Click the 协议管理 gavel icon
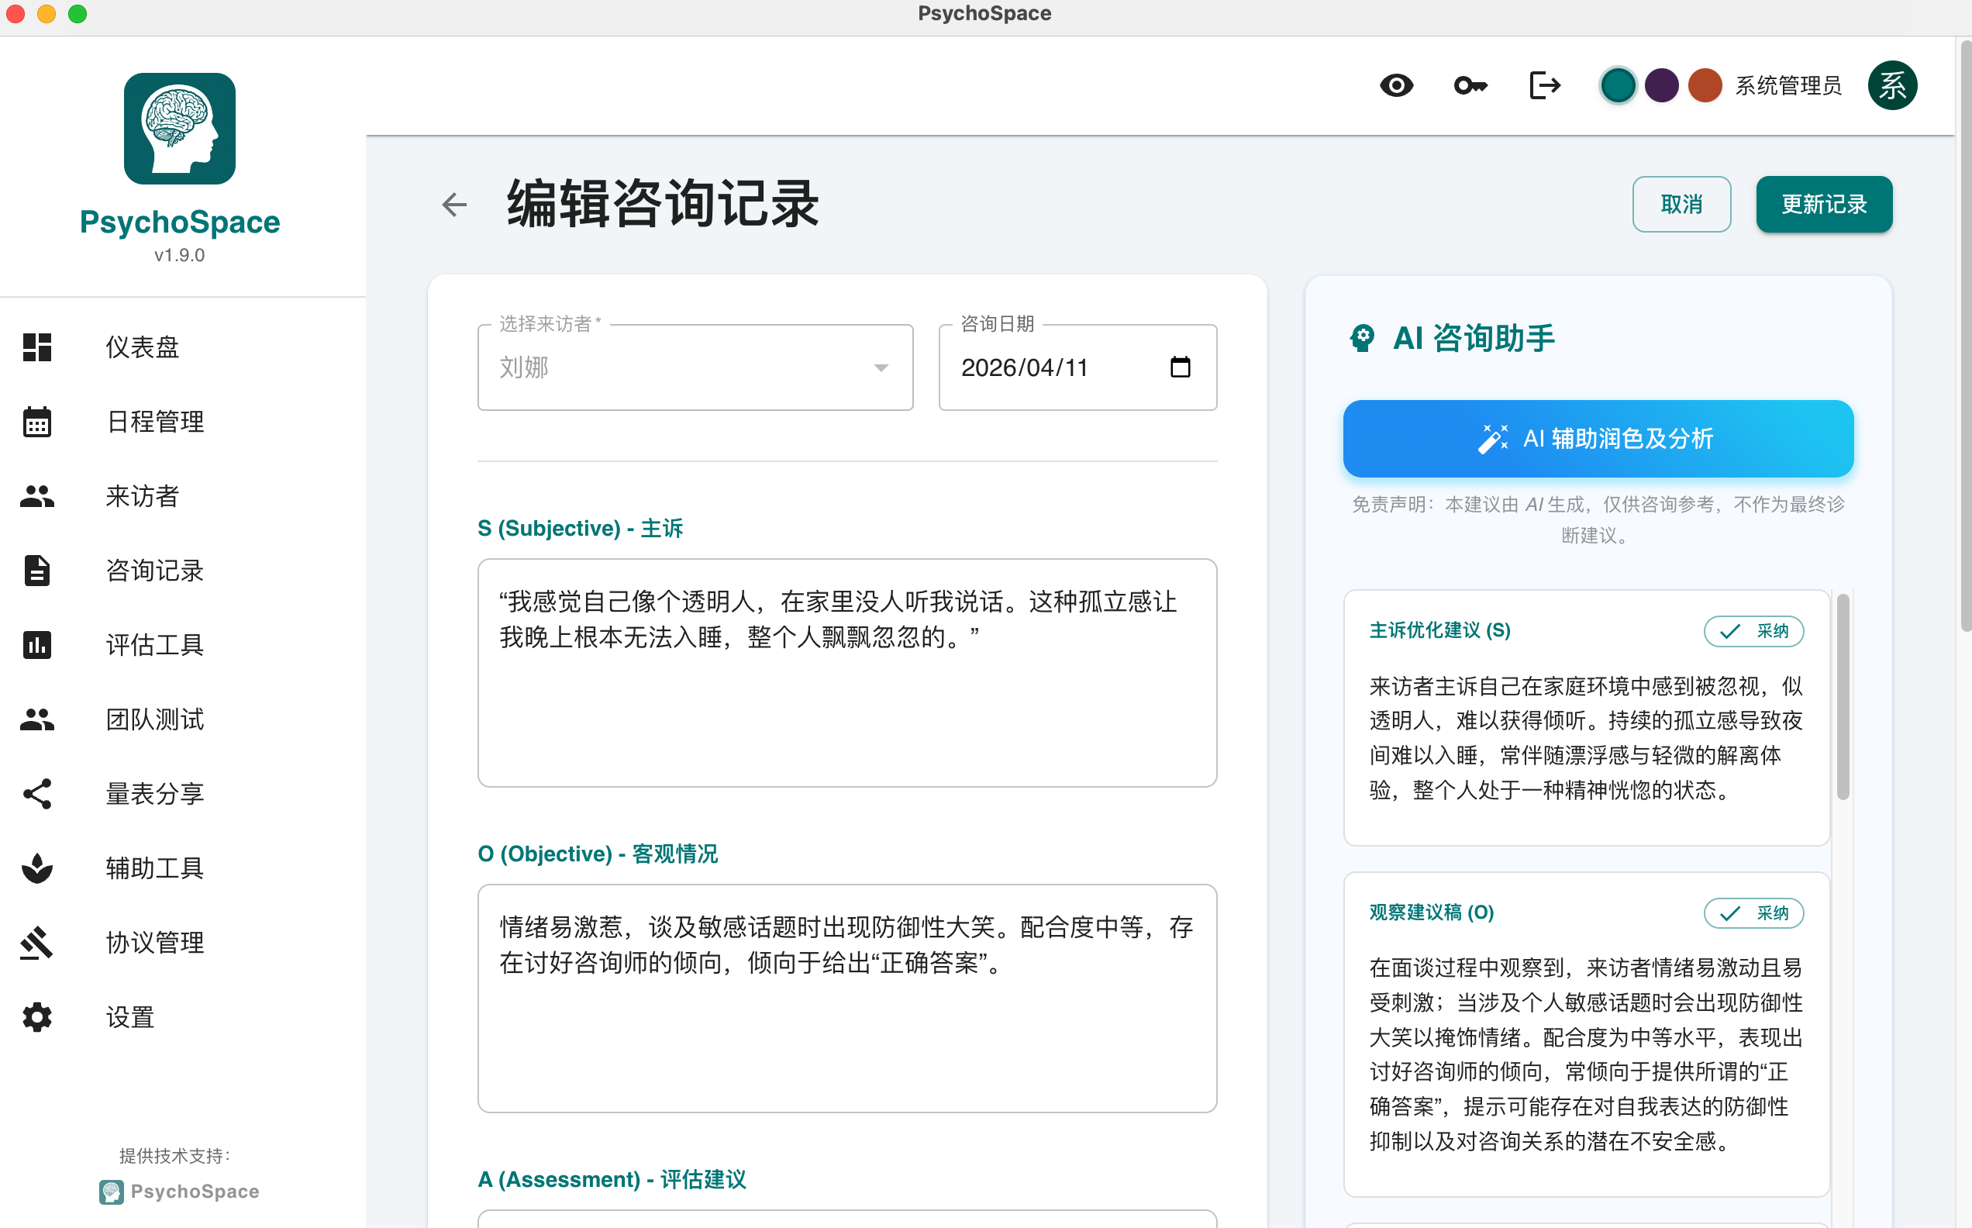 [37, 942]
